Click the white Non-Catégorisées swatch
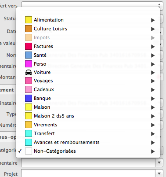 [x=29, y=151]
